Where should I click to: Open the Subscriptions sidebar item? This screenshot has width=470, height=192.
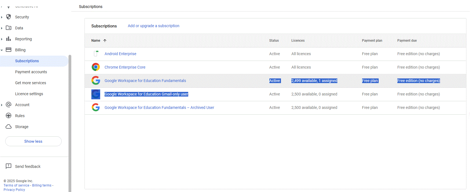(x=27, y=61)
